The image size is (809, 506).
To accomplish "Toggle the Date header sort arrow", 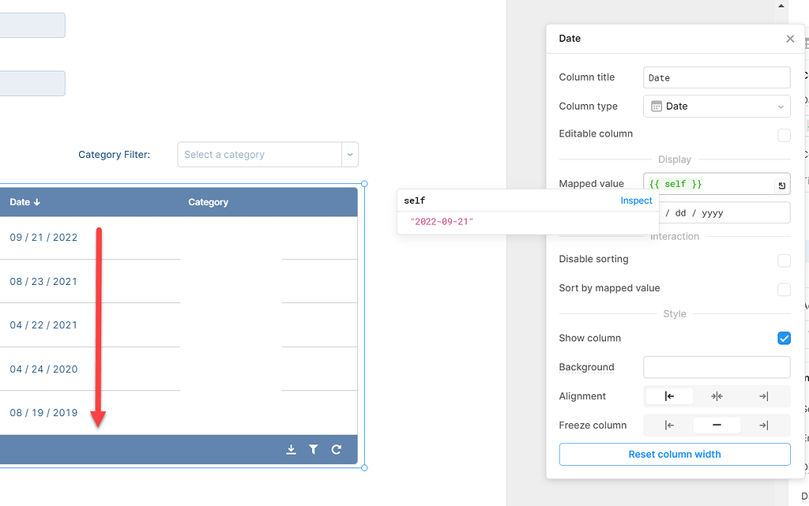I will tap(35, 201).
